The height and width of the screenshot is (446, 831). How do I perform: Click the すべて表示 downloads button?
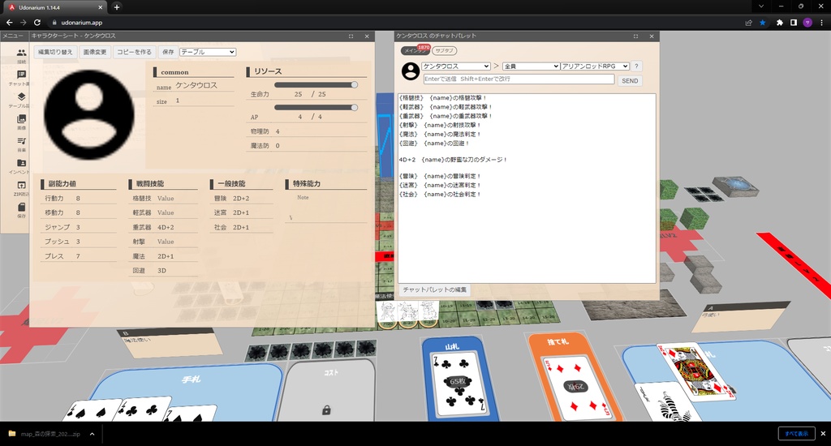click(x=797, y=433)
